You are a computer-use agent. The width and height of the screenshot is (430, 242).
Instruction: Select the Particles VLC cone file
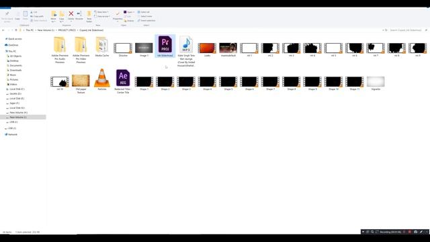click(102, 78)
